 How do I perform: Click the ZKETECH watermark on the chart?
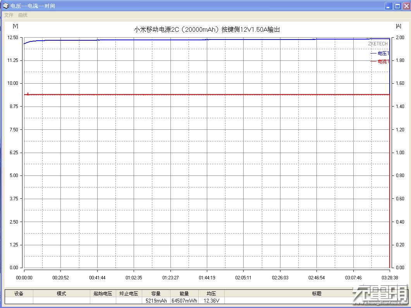pyautogui.click(x=378, y=44)
